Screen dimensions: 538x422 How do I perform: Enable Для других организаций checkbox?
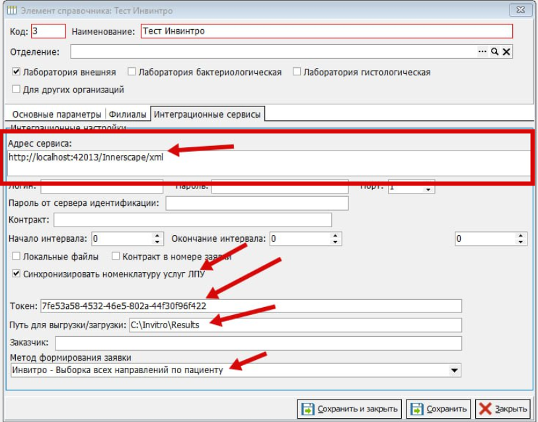(x=17, y=89)
